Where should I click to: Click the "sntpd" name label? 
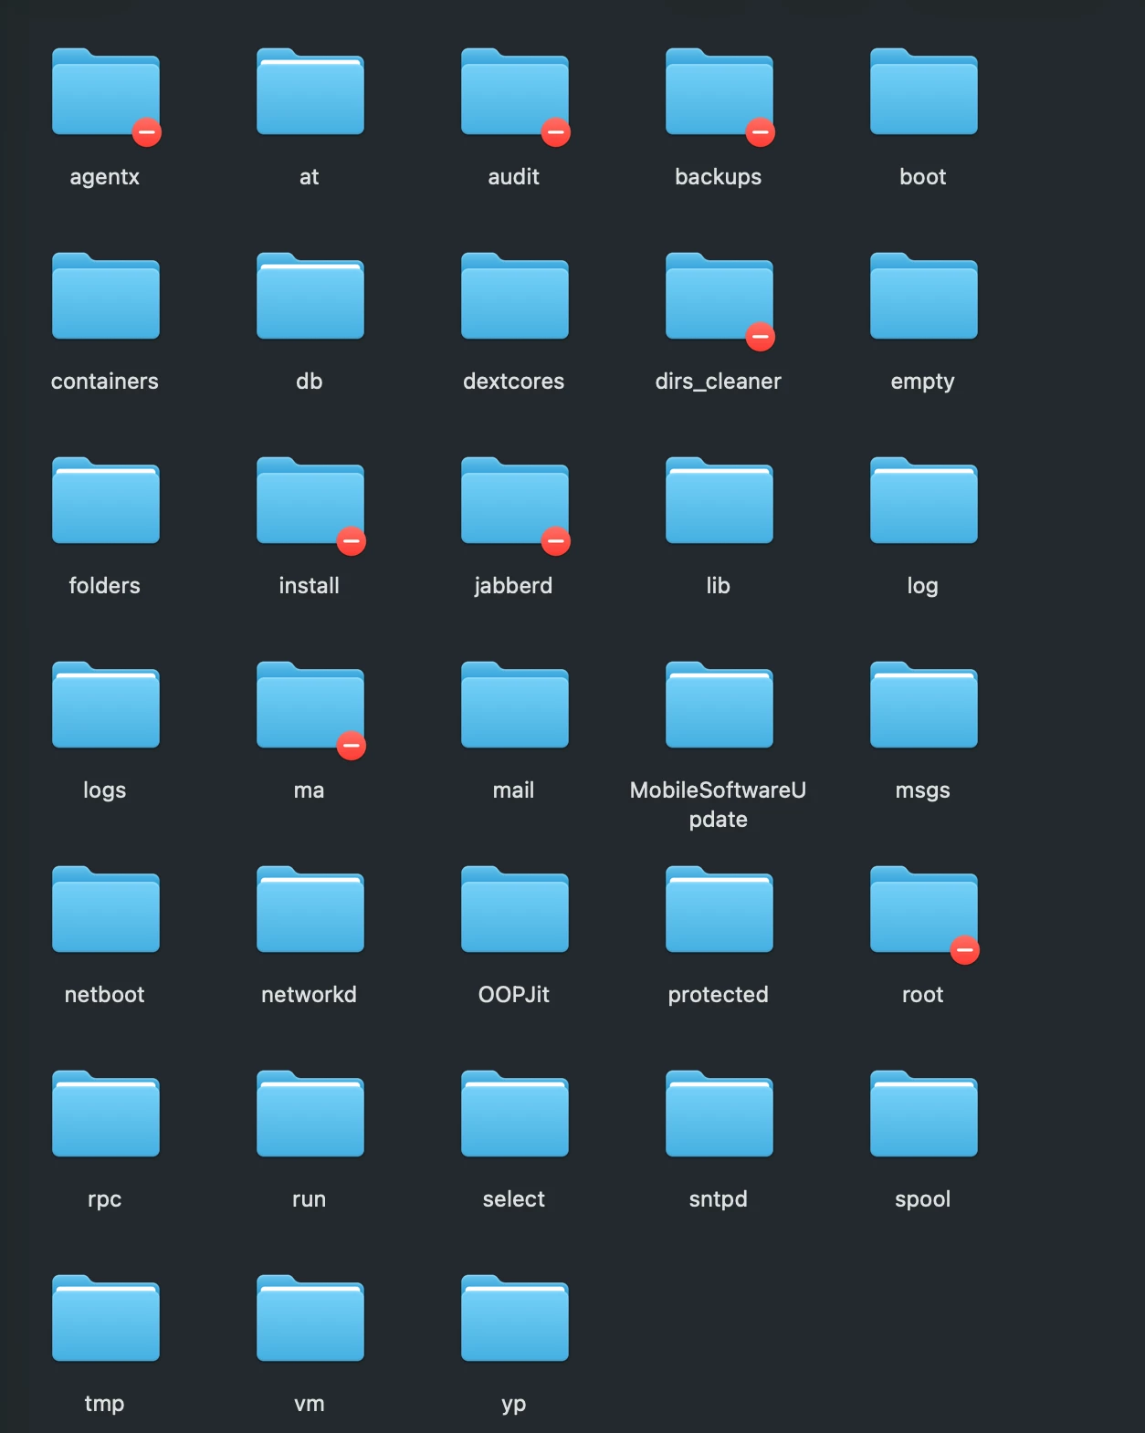tap(719, 1199)
